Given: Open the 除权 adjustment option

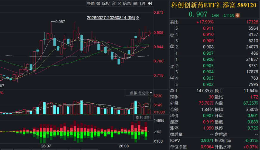Looking at the screenshot, I should [106, 4].
